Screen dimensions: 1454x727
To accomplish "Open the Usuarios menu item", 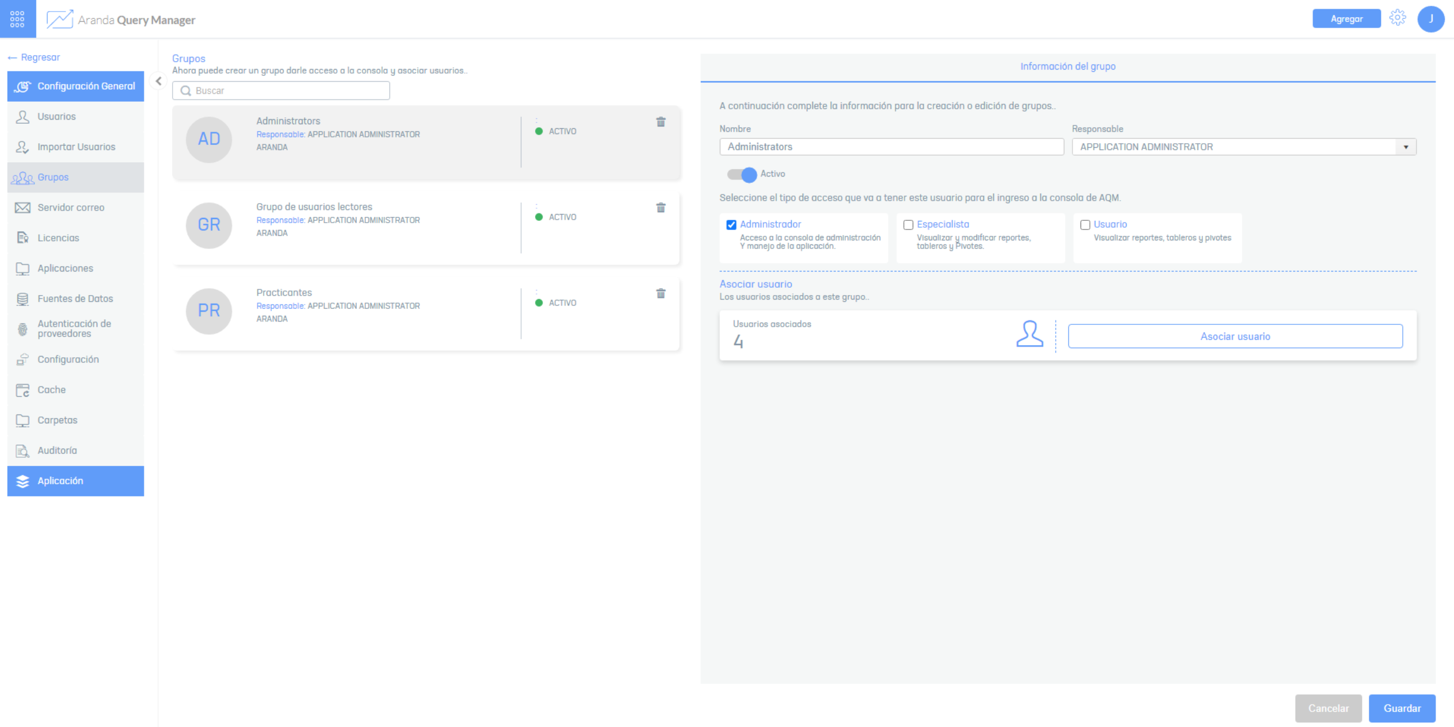I will coord(75,117).
